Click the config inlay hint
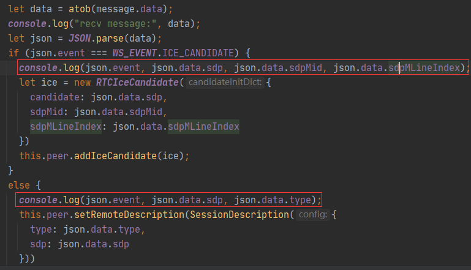471x270 pixels. [x=313, y=215]
